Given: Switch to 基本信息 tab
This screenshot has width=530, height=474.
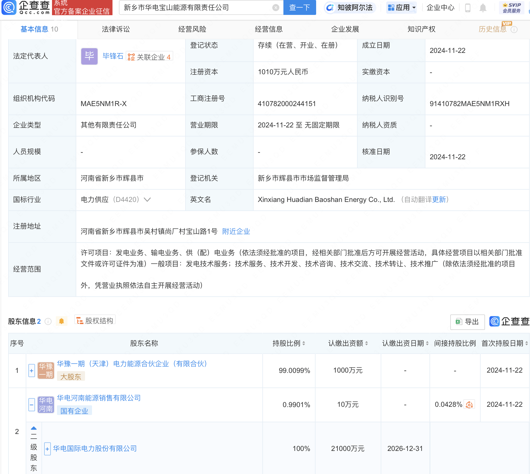Looking at the screenshot, I should pos(39,29).
